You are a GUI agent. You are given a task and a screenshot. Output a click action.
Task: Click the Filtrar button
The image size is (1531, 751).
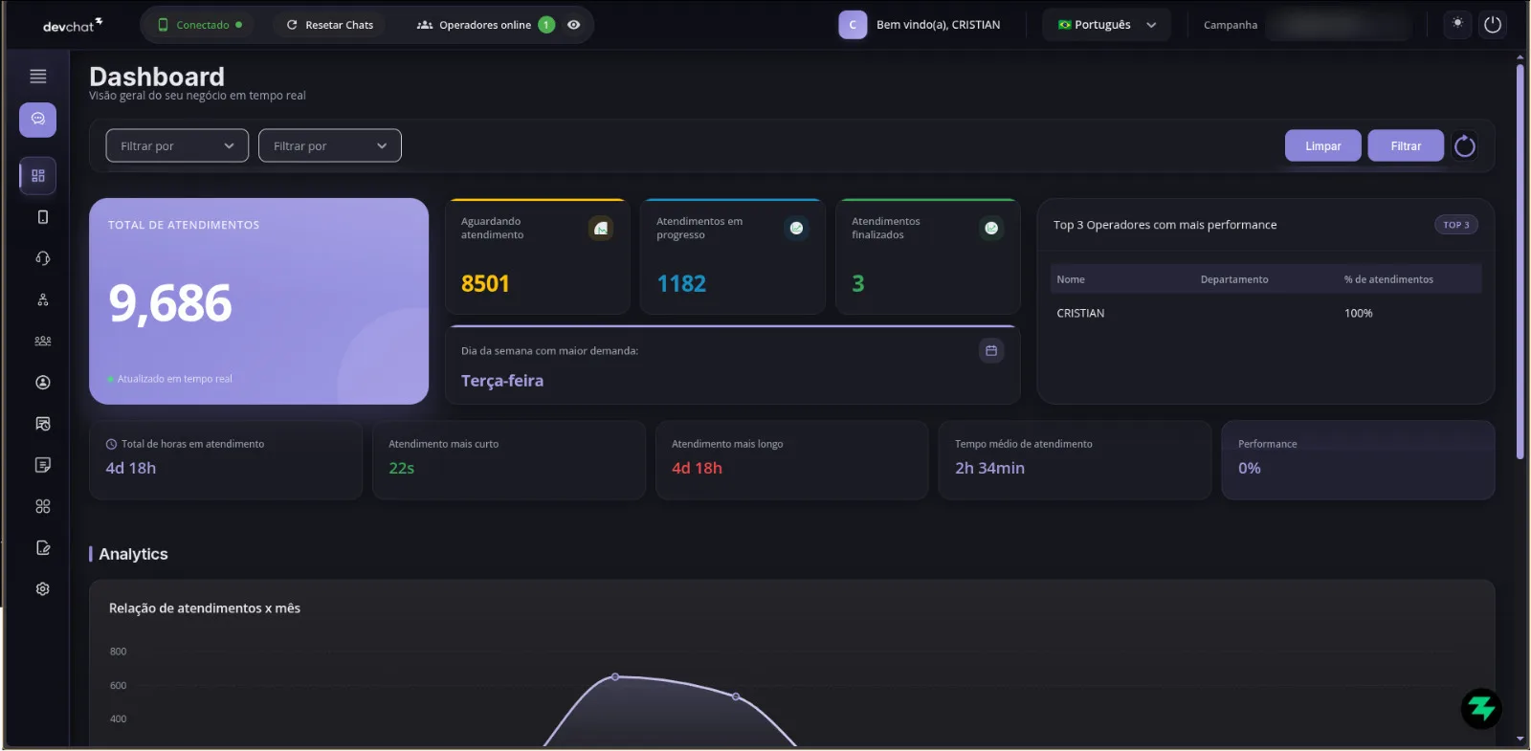(1406, 145)
